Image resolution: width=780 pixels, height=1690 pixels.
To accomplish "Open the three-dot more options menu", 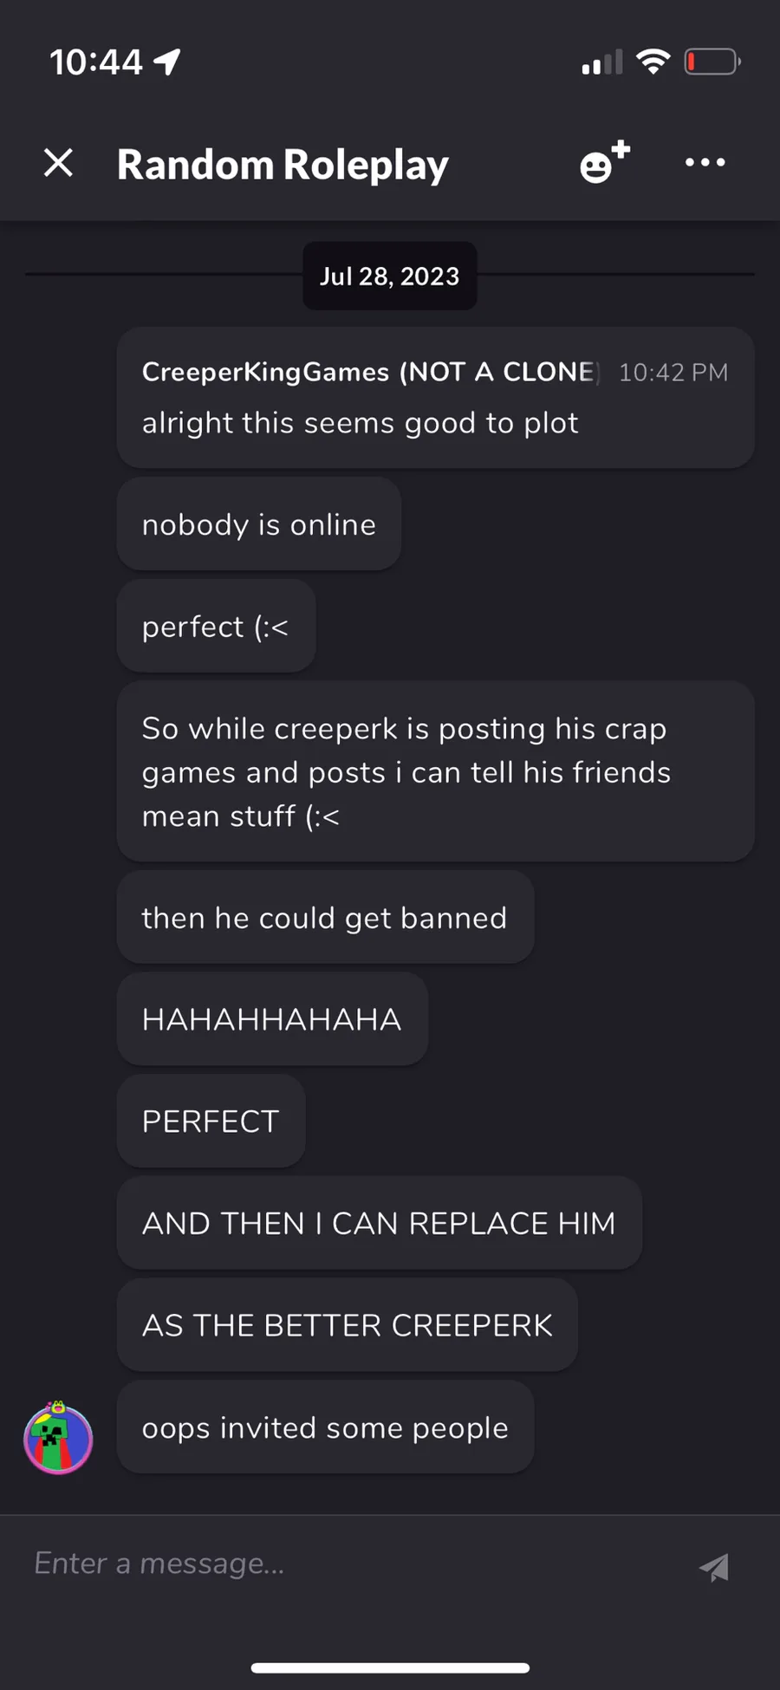I will click(x=705, y=162).
